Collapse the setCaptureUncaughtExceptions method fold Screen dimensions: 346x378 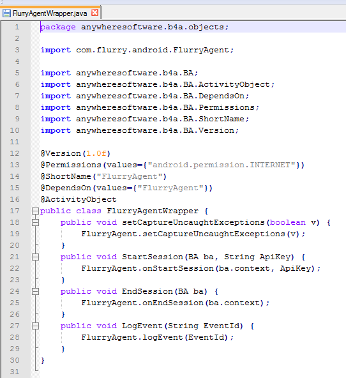(x=35, y=222)
